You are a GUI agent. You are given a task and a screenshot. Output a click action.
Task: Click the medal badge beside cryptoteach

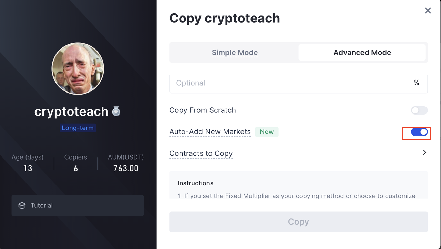click(x=116, y=111)
